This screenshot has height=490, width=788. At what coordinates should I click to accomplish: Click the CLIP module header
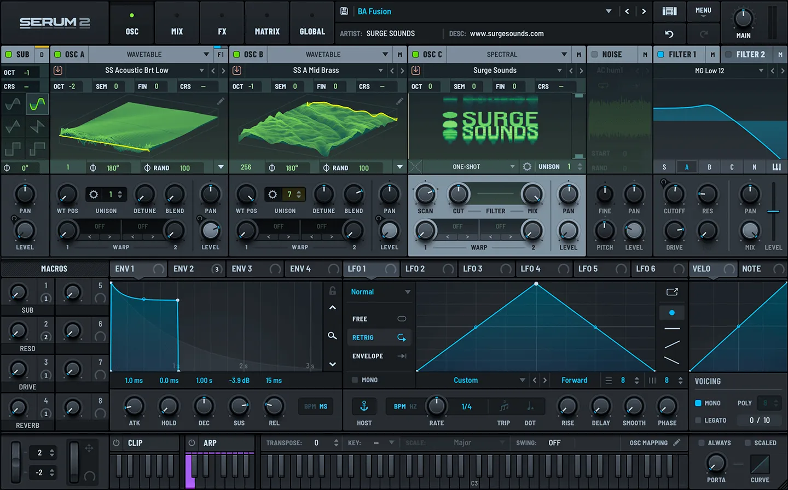pyautogui.click(x=144, y=443)
